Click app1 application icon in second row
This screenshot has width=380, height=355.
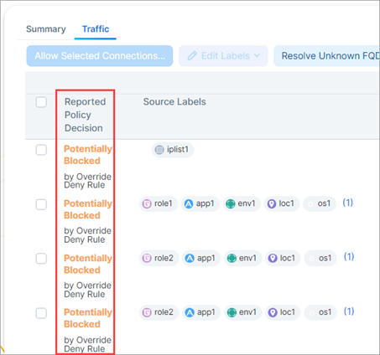click(189, 204)
